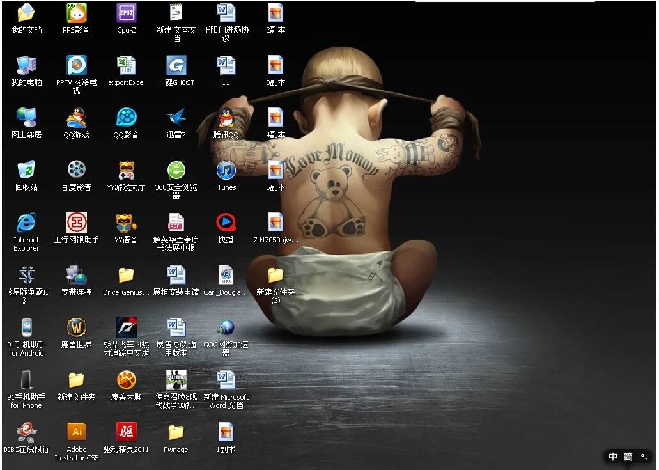Viewport: 659px width, 470px height.
Task: Toggle the 中 Chinese/English input mode
Action: click(613, 457)
